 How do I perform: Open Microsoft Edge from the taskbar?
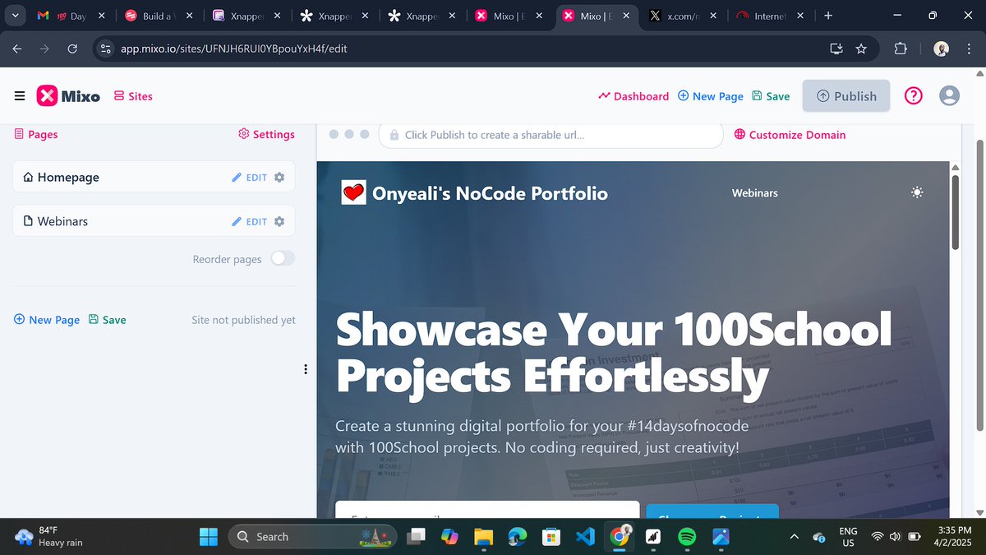517,536
